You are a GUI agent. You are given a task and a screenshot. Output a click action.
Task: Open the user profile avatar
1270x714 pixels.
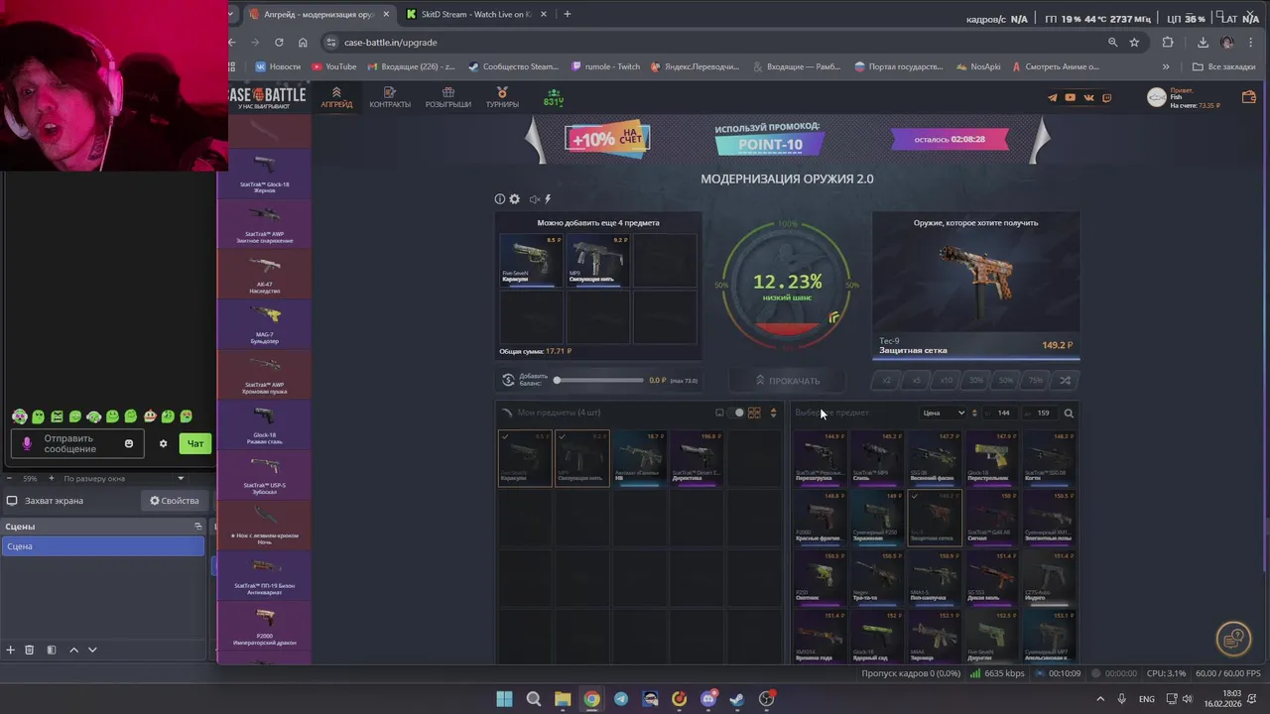pos(1157,97)
